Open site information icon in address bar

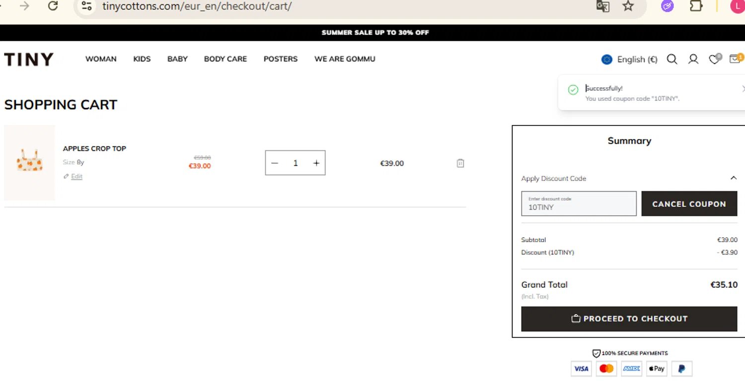click(x=87, y=6)
